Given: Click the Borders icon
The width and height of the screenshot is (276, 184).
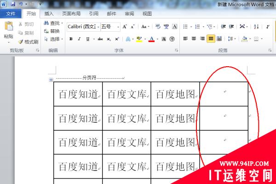Looking at the screenshot, I should (256, 39).
